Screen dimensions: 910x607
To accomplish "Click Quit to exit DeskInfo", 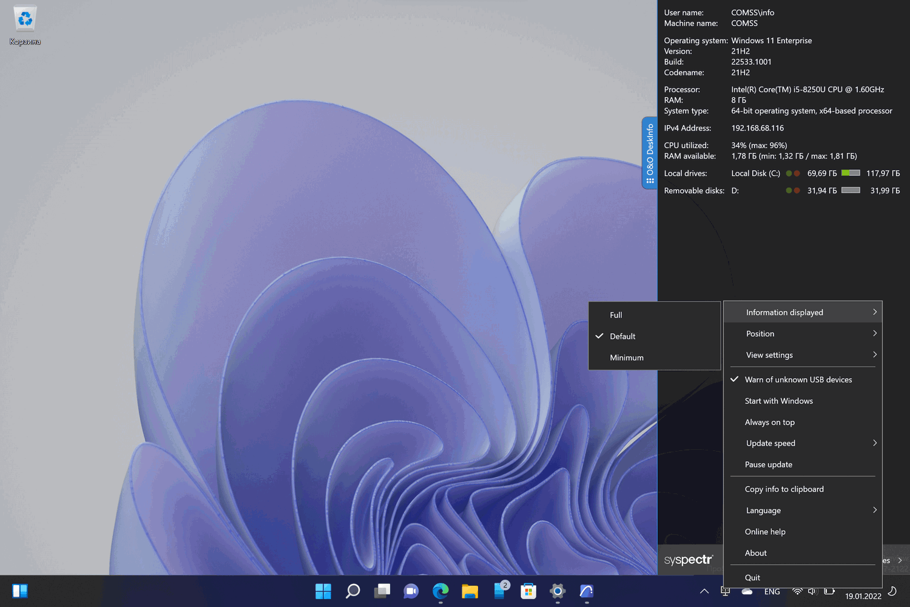I will (x=753, y=577).
